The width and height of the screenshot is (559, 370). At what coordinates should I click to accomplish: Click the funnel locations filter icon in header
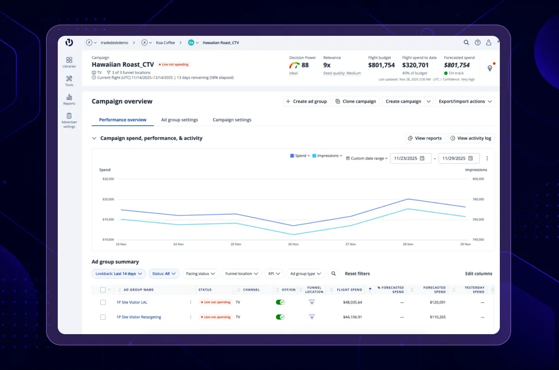point(109,73)
